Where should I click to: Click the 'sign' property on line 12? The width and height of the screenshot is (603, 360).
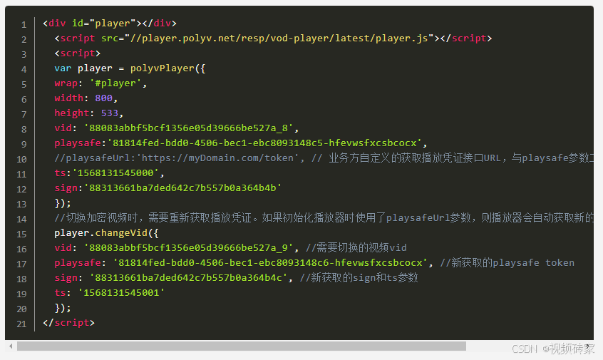click(x=66, y=188)
